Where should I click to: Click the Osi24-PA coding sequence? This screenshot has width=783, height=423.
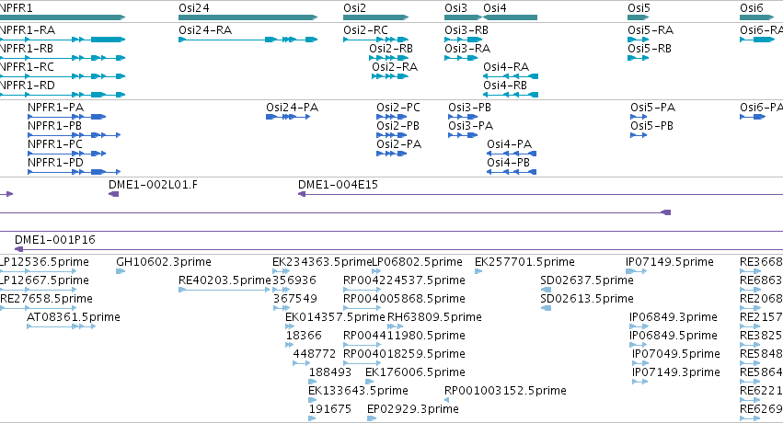(x=288, y=117)
